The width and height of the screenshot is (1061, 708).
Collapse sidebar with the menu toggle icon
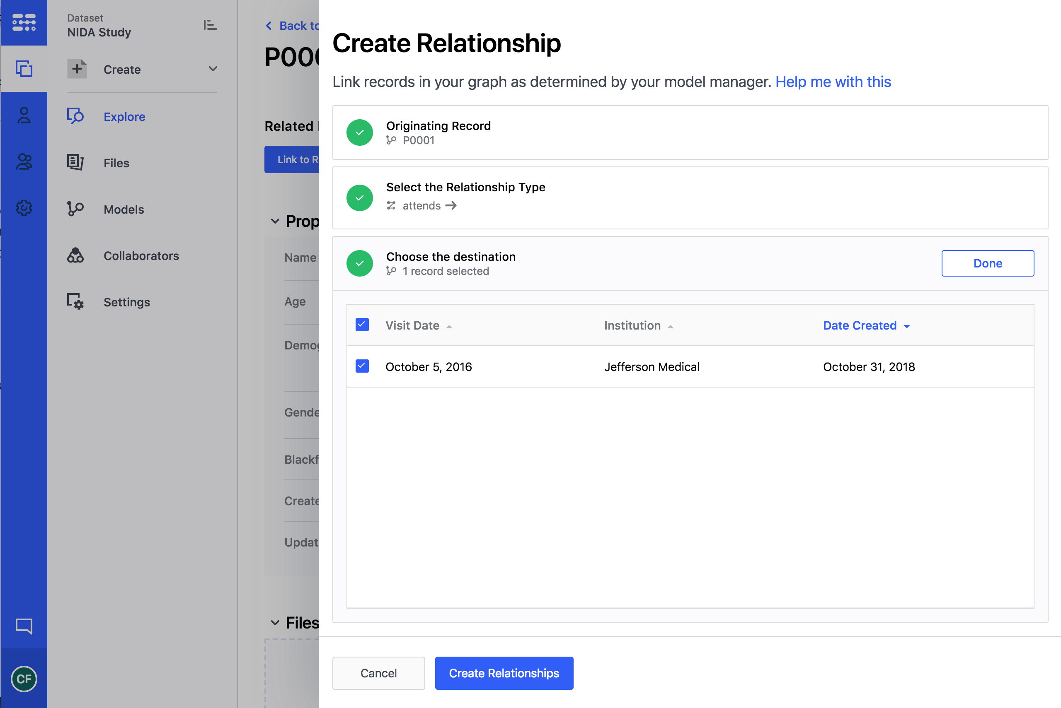210,25
